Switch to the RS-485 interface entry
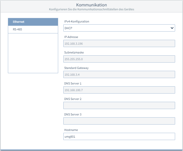 [33, 29]
